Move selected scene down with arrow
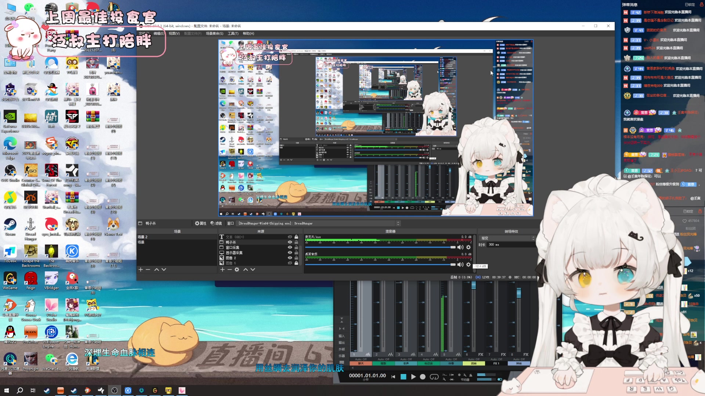The width and height of the screenshot is (705, 396). (x=164, y=269)
